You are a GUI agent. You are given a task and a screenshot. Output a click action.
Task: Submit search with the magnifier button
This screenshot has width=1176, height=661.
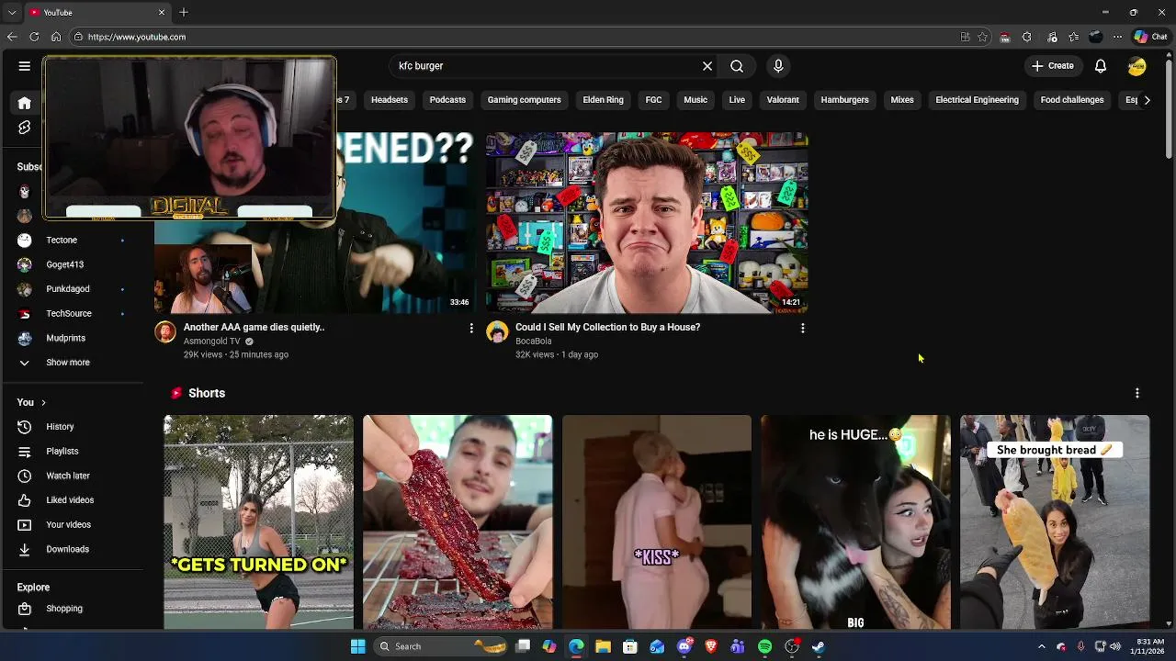tap(737, 66)
